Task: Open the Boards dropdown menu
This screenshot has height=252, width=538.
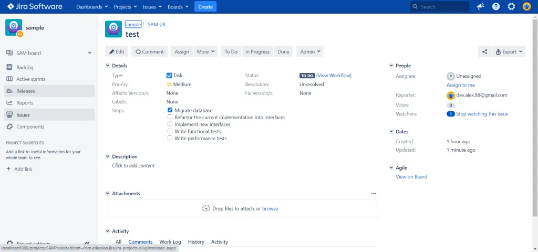Action: click(x=178, y=6)
